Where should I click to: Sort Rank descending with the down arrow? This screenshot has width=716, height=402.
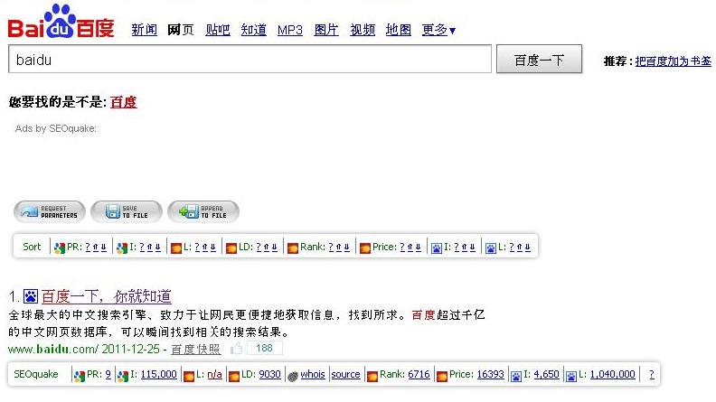(346, 247)
